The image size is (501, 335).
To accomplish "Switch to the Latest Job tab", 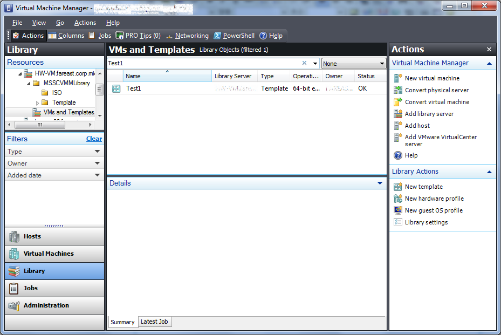I will (x=155, y=322).
